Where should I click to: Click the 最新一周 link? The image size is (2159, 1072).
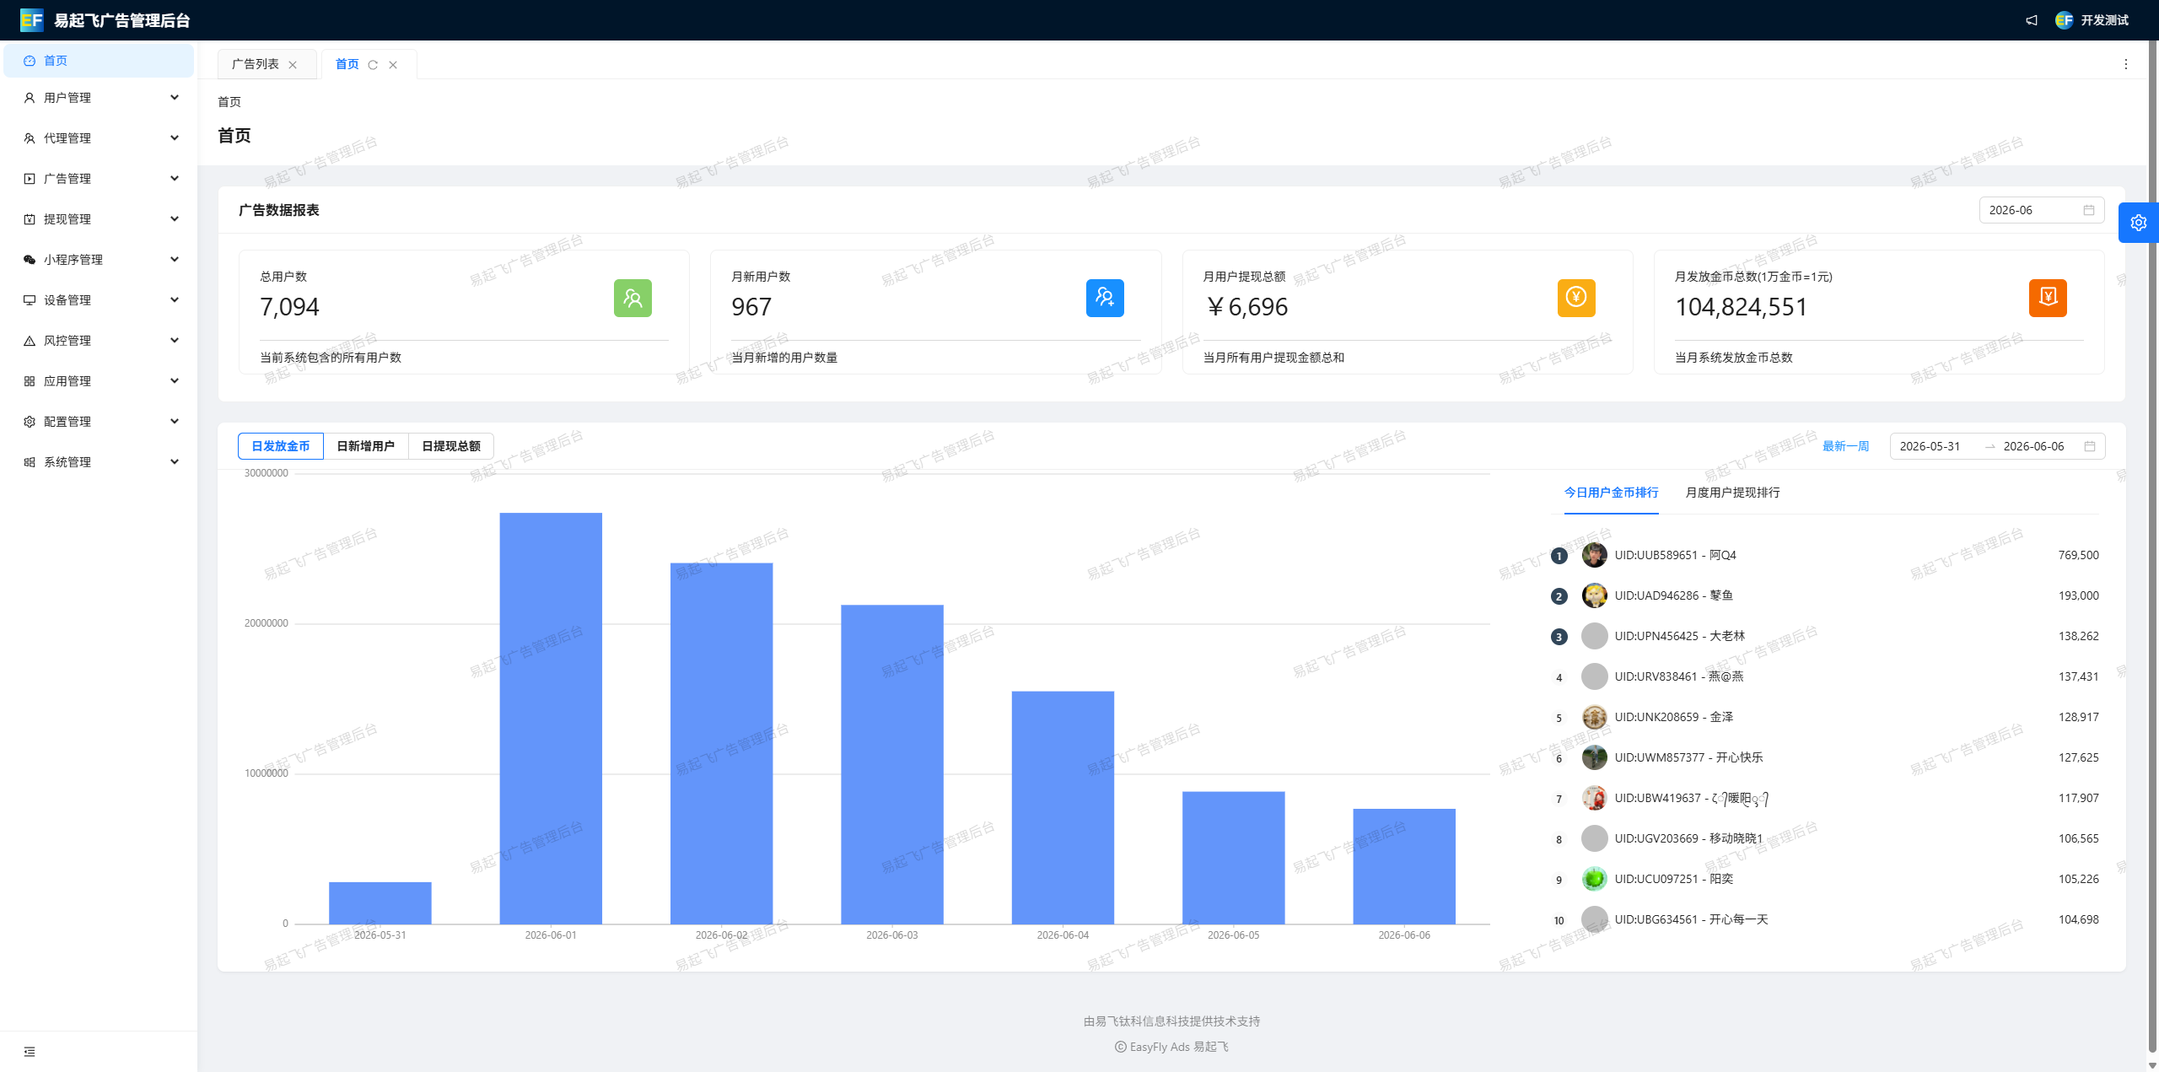point(1845,446)
